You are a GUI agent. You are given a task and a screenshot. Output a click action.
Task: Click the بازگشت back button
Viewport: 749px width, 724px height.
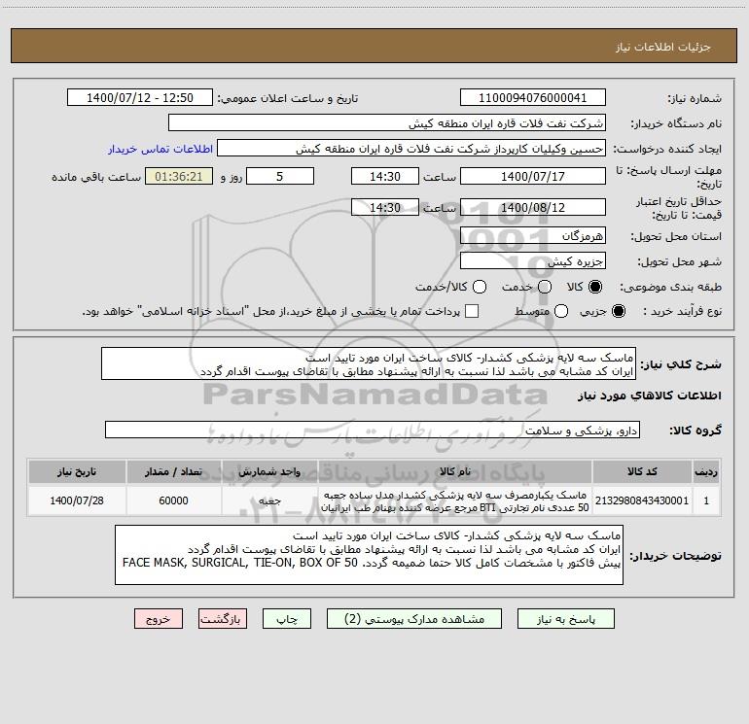pos(223,619)
